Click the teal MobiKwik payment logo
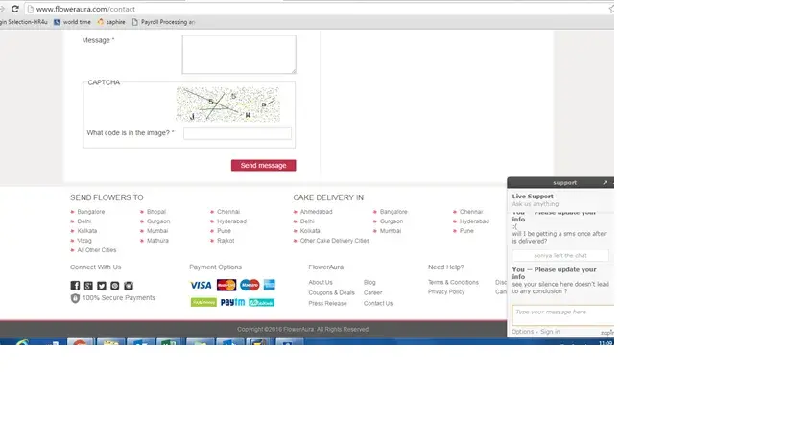Screen dimensions: 786x441 point(262,302)
